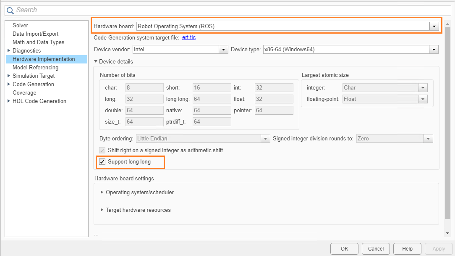The width and height of the screenshot is (455, 256).
Task: Expand the Code Generation tree arrow
Action: click(9, 84)
